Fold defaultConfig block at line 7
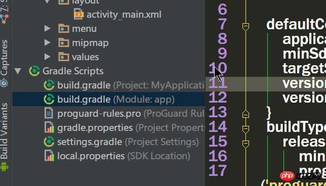Viewport: 326px width, 186px height. click(246, 27)
